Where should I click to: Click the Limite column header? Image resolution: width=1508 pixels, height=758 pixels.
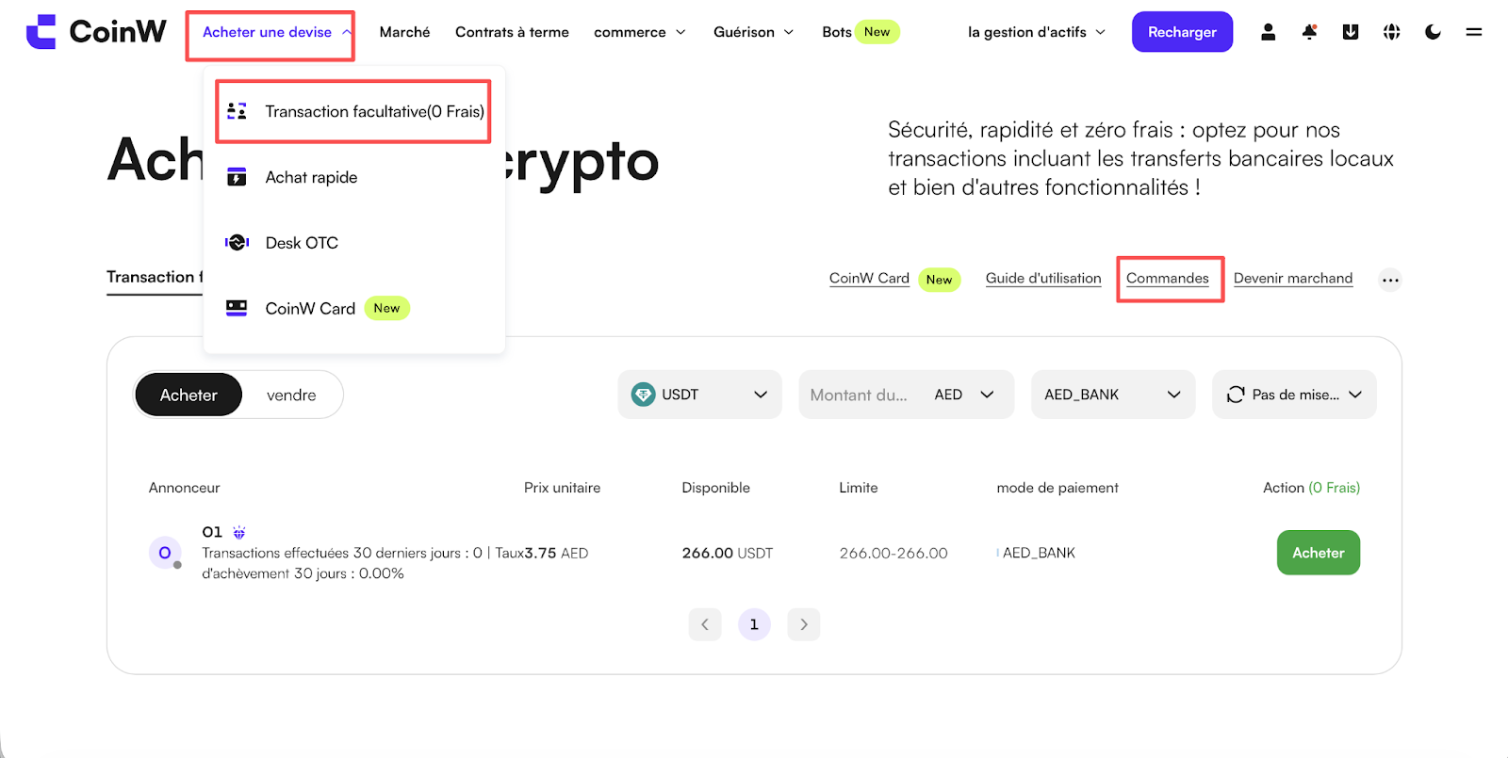coord(859,488)
